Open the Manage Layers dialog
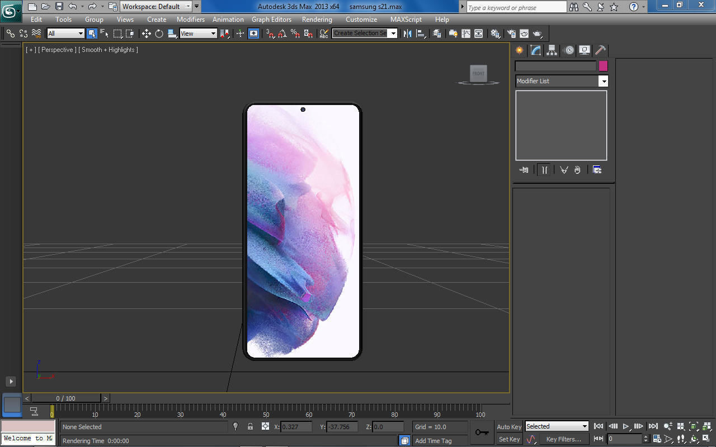The height and width of the screenshot is (447, 716). click(437, 34)
